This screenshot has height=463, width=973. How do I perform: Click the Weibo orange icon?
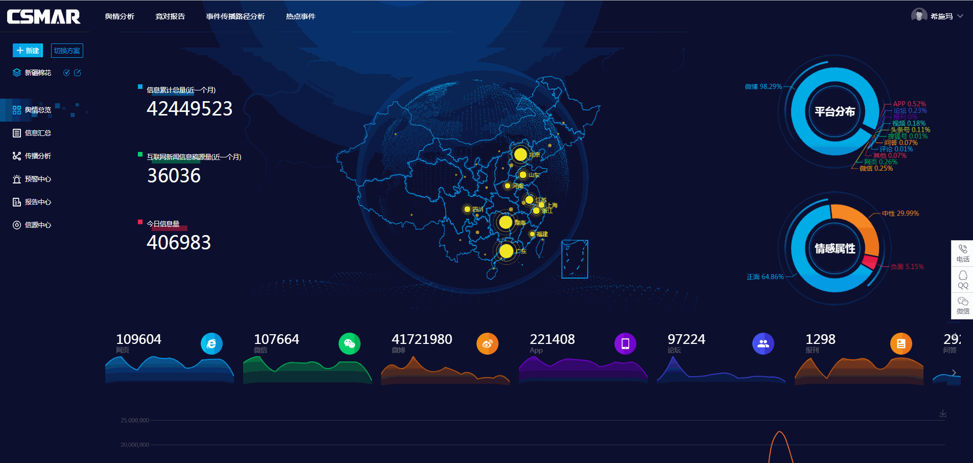[x=487, y=343]
